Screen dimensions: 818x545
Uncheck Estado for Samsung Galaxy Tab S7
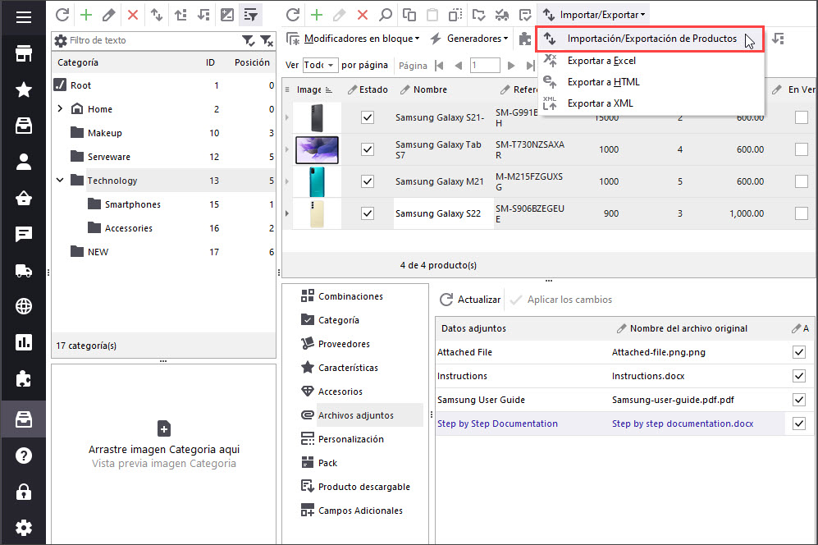(x=368, y=149)
